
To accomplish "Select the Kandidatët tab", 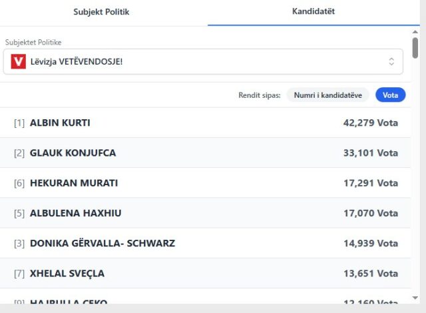I will pyautogui.click(x=313, y=12).
